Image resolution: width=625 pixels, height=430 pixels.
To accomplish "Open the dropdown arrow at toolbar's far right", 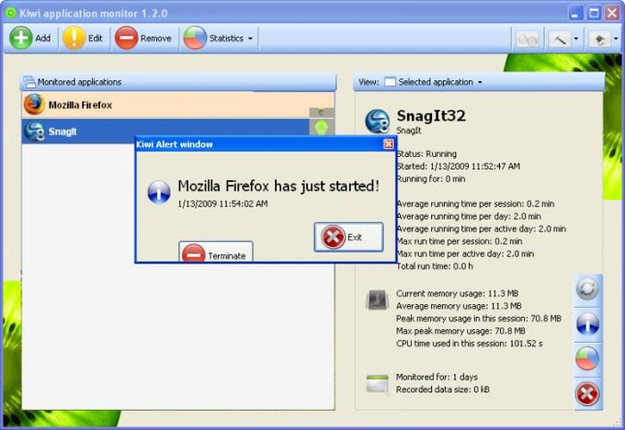I will coord(616,39).
